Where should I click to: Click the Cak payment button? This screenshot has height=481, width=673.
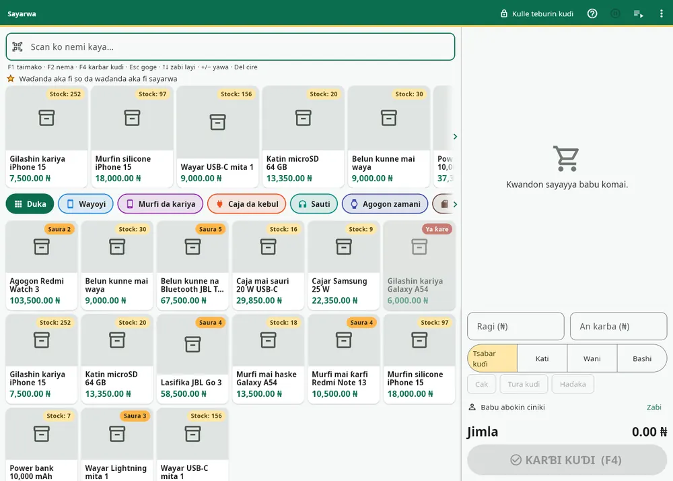pyautogui.click(x=482, y=384)
